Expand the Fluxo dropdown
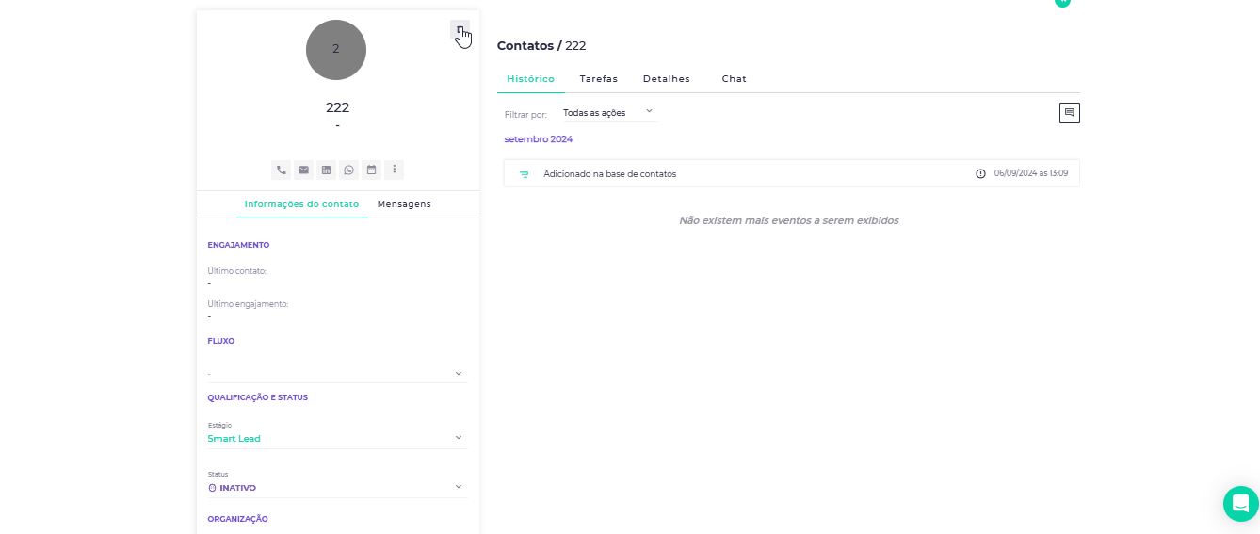The height and width of the screenshot is (534, 1260). coord(337,373)
